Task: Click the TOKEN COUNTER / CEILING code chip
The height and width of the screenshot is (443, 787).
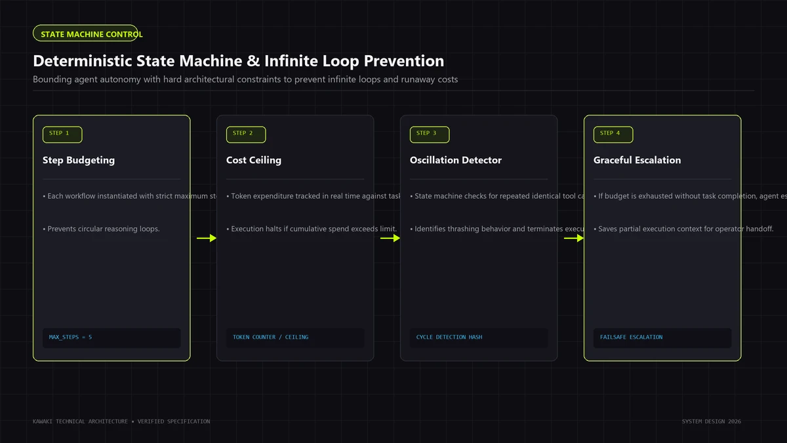Action: 295,337
